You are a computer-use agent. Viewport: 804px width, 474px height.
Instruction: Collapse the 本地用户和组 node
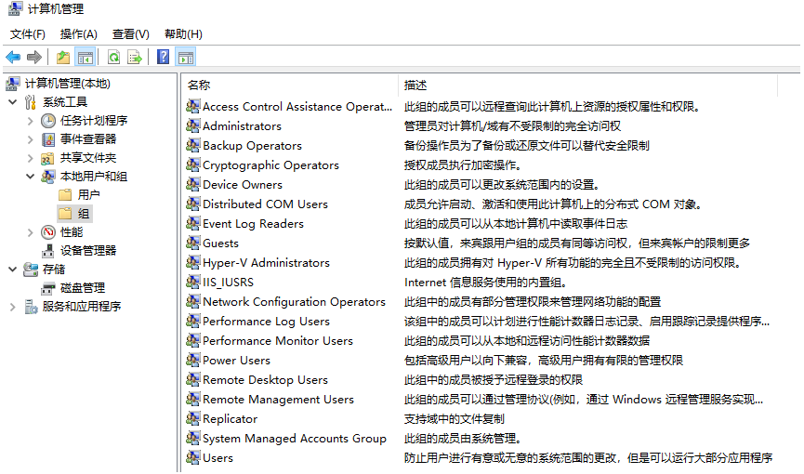click(31, 177)
